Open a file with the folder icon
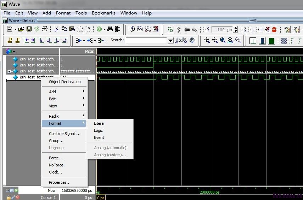303x200 pixels. click(x=21, y=29)
